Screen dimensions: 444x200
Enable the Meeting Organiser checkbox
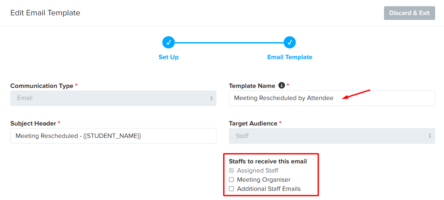[x=232, y=180]
